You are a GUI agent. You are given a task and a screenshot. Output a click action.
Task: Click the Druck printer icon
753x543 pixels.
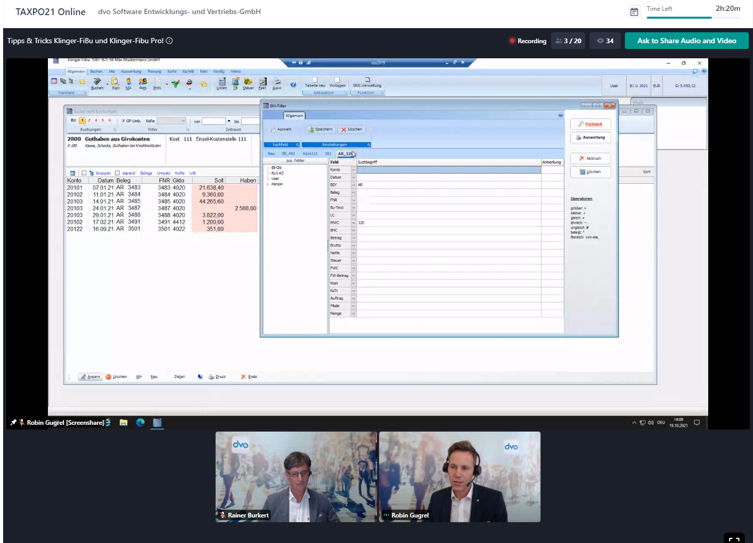pos(211,376)
